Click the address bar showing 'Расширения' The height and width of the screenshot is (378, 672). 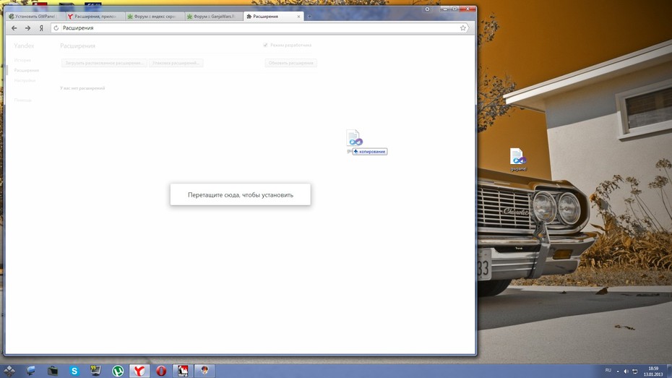coord(257,28)
